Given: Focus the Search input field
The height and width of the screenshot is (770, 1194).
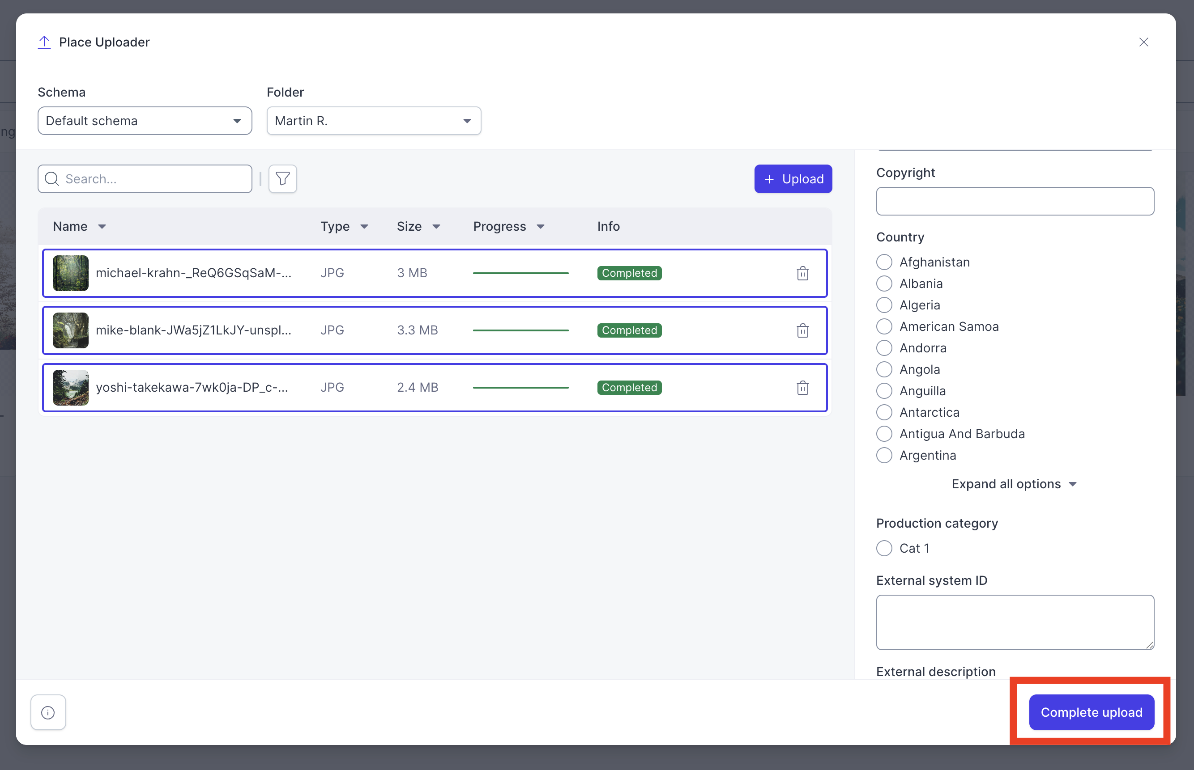Looking at the screenshot, I should tap(145, 178).
